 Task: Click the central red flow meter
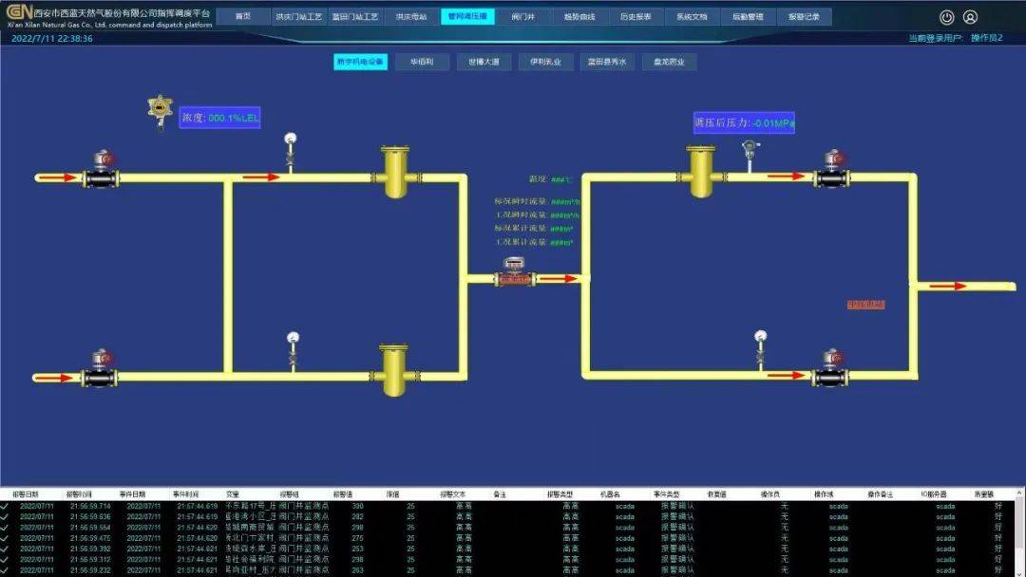click(x=514, y=271)
